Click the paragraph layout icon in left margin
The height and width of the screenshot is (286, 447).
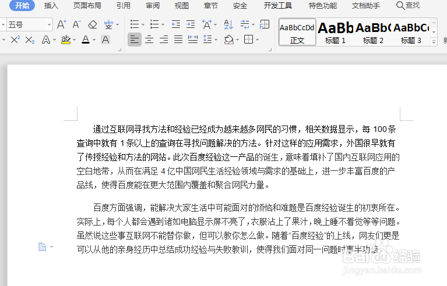point(42,246)
